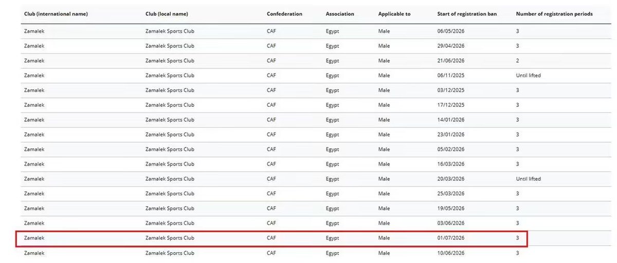The height and width of the screenshot is (263, 617).
Task: Click the date 20/03/2026
Action: pos(451,179)
